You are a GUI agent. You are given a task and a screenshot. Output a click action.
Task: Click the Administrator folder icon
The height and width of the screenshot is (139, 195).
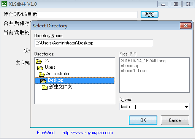[x=42, y=74]
